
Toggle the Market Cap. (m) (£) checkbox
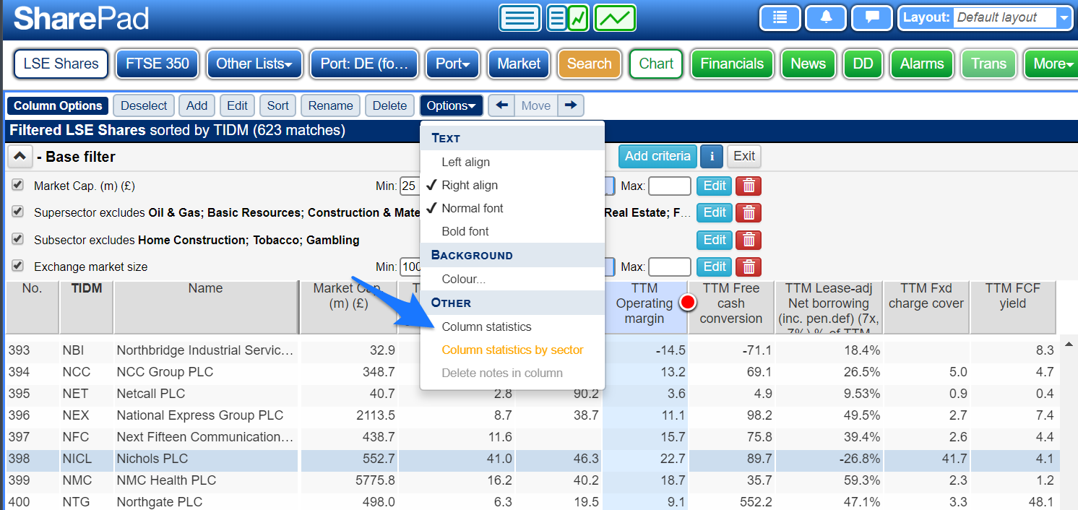coord(17,186)
